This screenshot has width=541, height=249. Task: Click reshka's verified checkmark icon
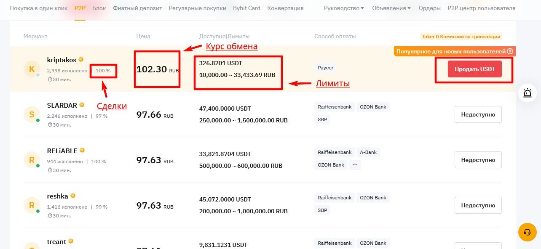coord(73,195)
